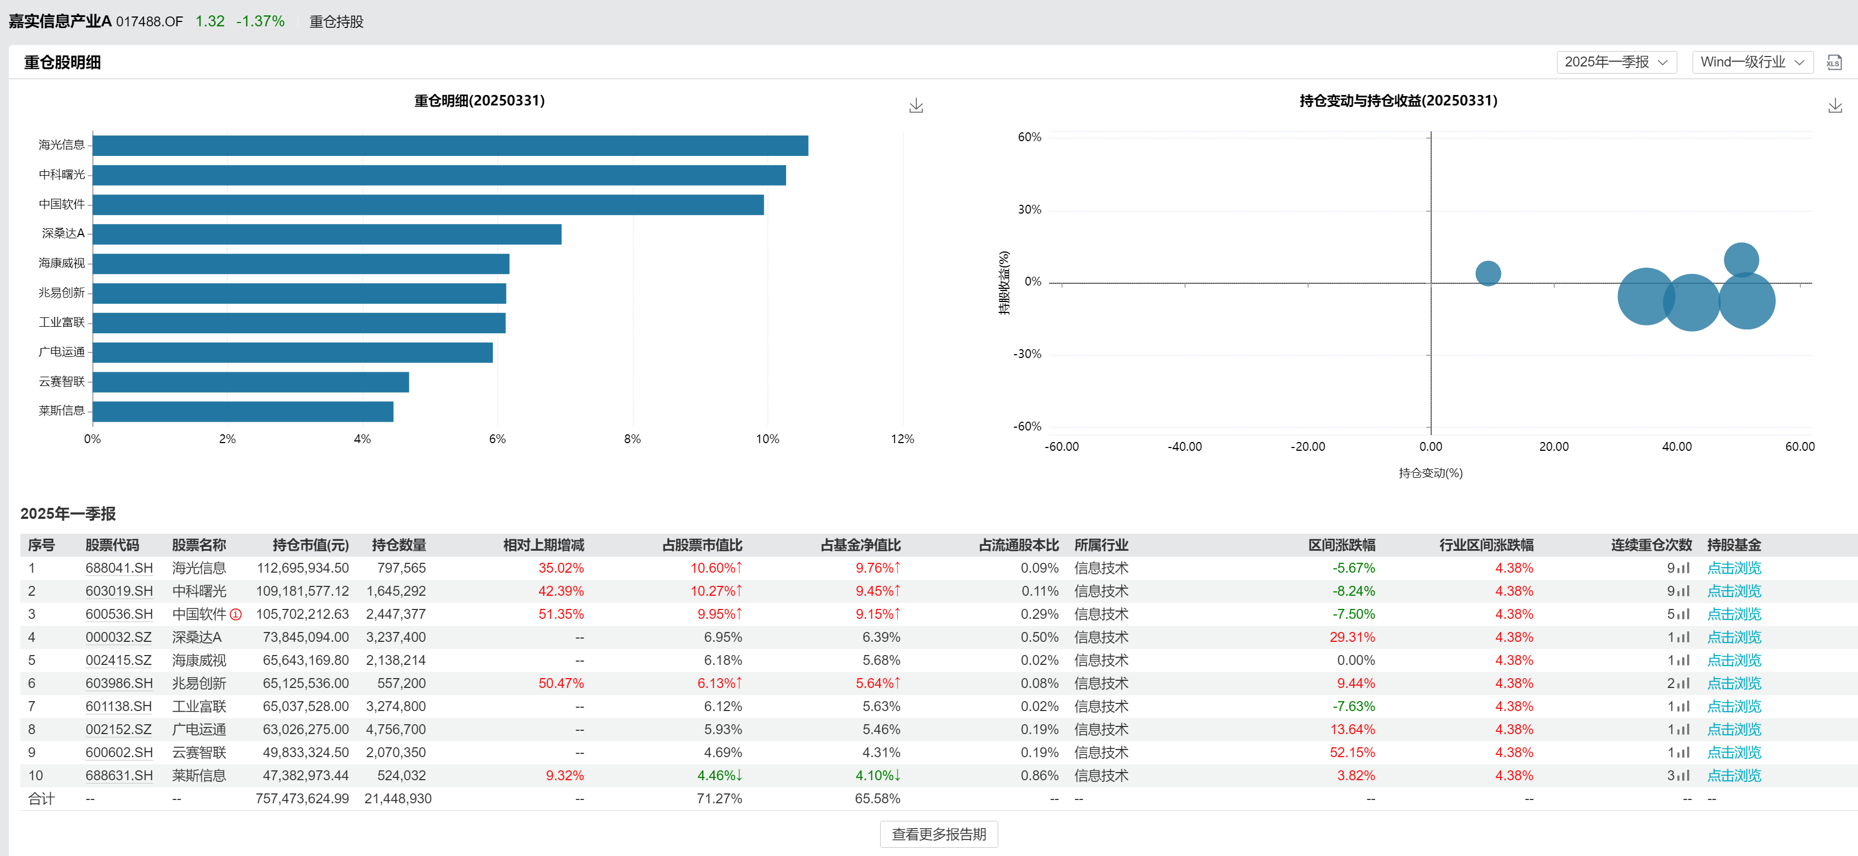Click the info icon next to 中国软件
The image size is (1858, 856).
click(236, 614)
